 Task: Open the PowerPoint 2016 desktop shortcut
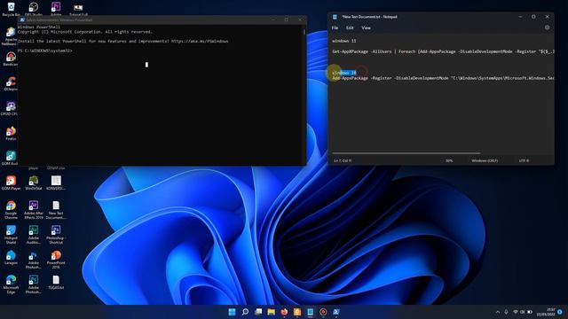coord(56,260)
